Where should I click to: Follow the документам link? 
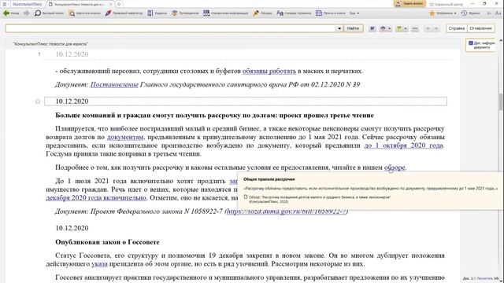pos(125,137)
